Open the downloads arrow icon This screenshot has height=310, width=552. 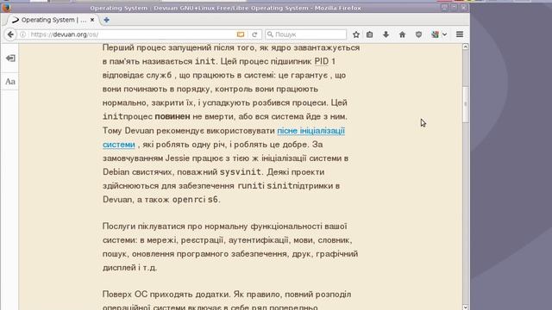tap(386, 34)
